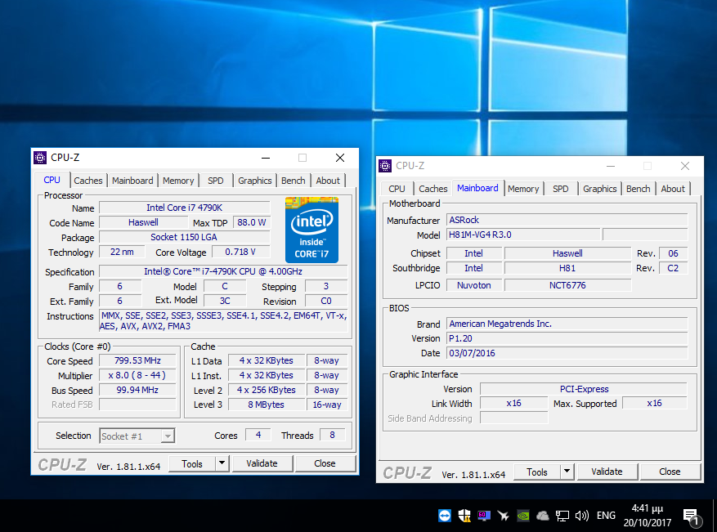Image resolution: width=717 pixels, height=532 pixels.
Task: Open the network status tray icon
Action: pos(562,516)
